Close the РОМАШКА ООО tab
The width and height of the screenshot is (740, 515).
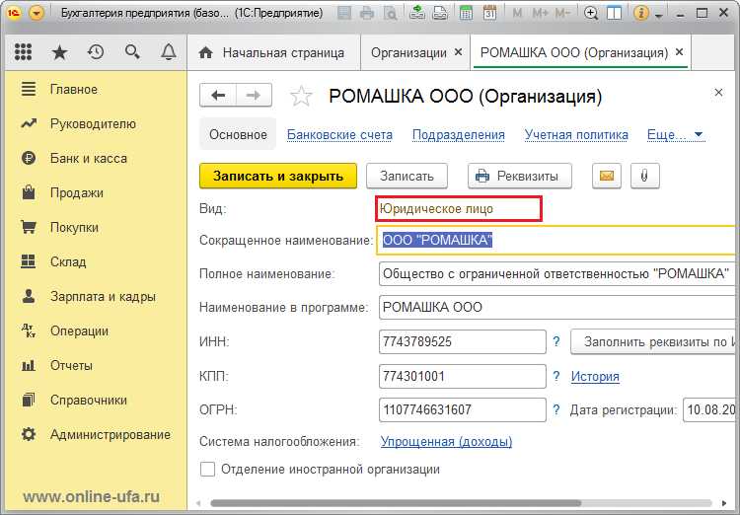point(679,52)
